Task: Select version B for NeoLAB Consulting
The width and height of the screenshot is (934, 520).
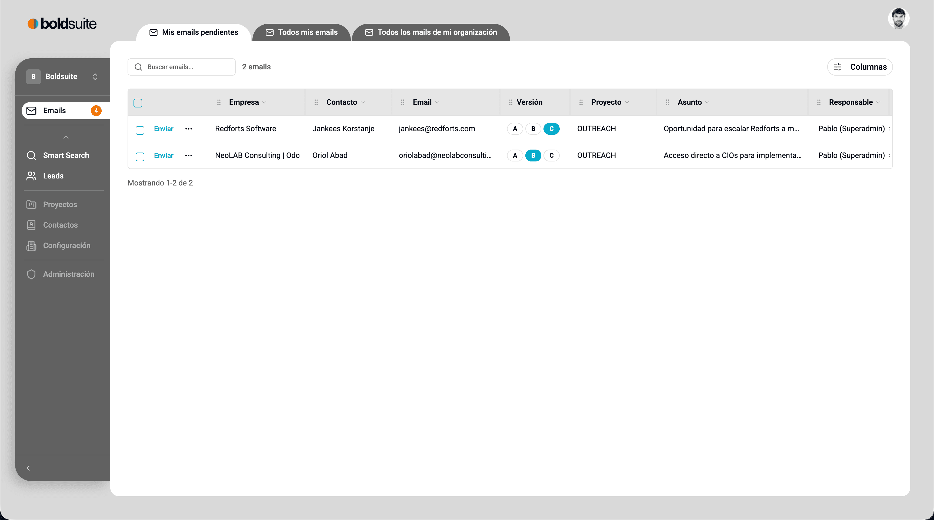Action: (x=533, y=156)
